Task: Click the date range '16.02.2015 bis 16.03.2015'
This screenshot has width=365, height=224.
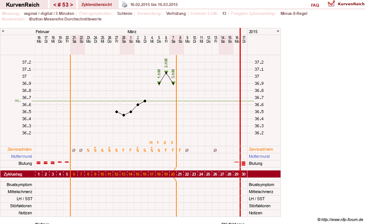Action: tap(154, 5)
